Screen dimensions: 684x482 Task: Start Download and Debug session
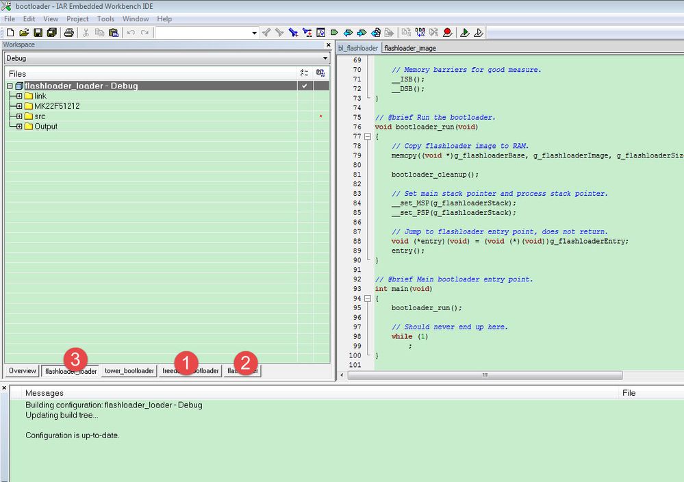pos(465,33)
